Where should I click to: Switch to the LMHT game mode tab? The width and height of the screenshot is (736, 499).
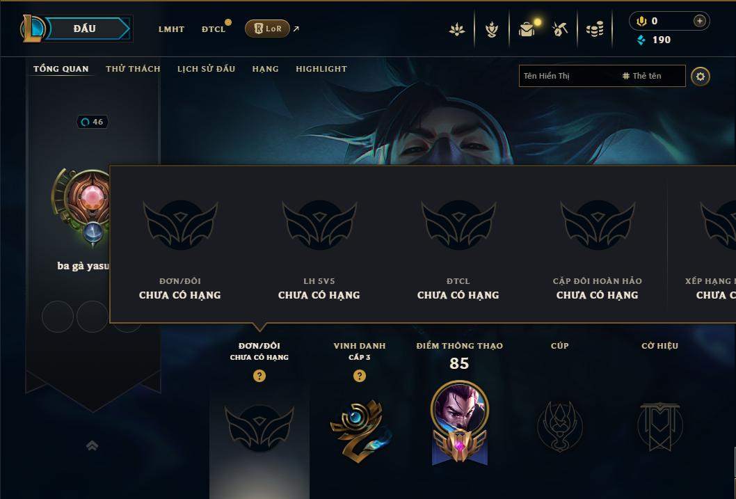coord(171,29)
